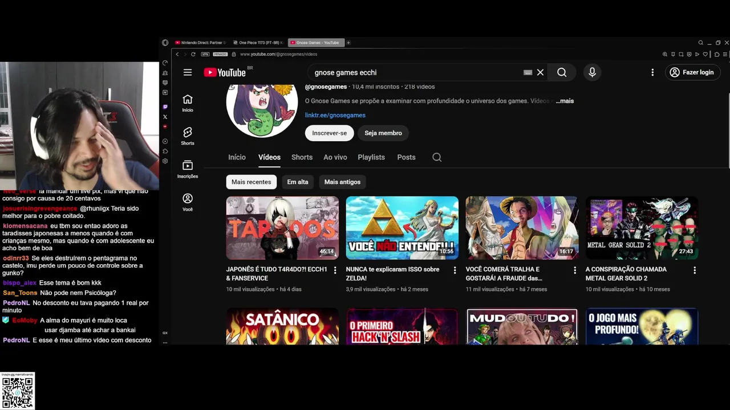Open the Zelda VOCÊ NÃO ENTENDEU thumbnail
This screenshot has width=730, height=410.
coord(402,228)
